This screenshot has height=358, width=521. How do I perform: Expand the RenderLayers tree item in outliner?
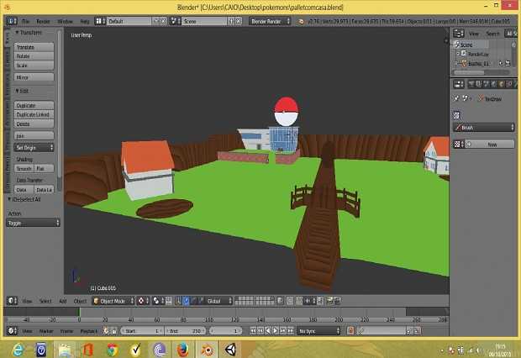click(x=459, y=53)
